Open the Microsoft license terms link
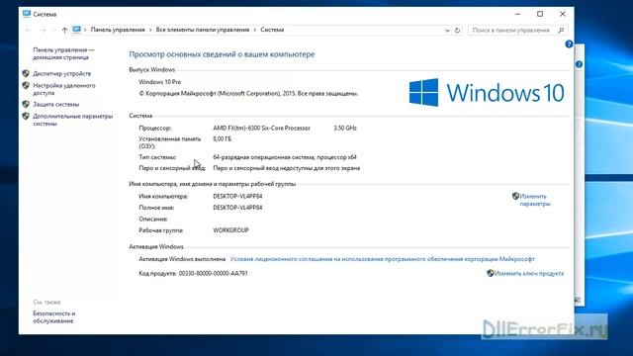This screenshot has width=633, height=356. coord(383,259)
